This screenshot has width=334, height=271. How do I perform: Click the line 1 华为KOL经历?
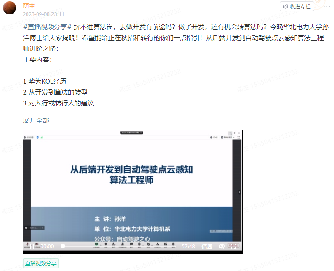[45, 81]
